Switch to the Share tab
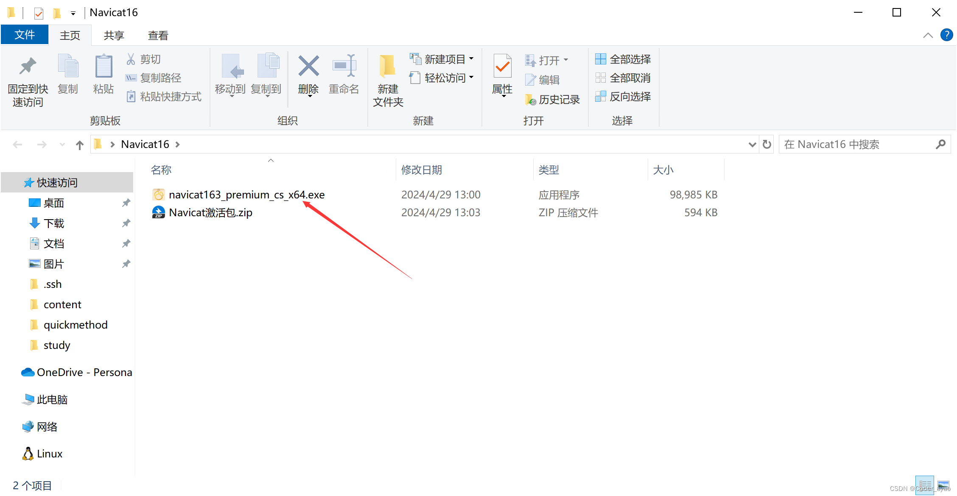This screenshot has height=496, width=957. (x=114, y=35)
